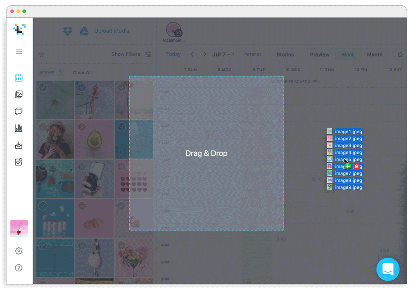Open the Stories view

tap(285, 55)
